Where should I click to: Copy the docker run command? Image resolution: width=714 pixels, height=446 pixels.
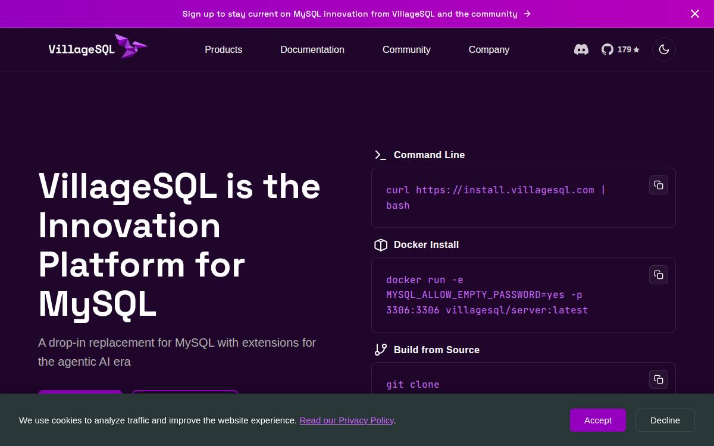click(x=659, y=275)
